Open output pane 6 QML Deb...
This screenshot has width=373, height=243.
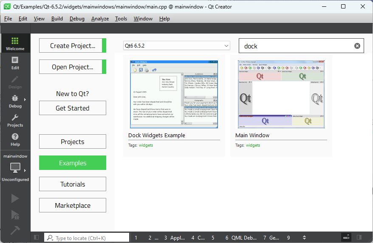coord(241,237)
